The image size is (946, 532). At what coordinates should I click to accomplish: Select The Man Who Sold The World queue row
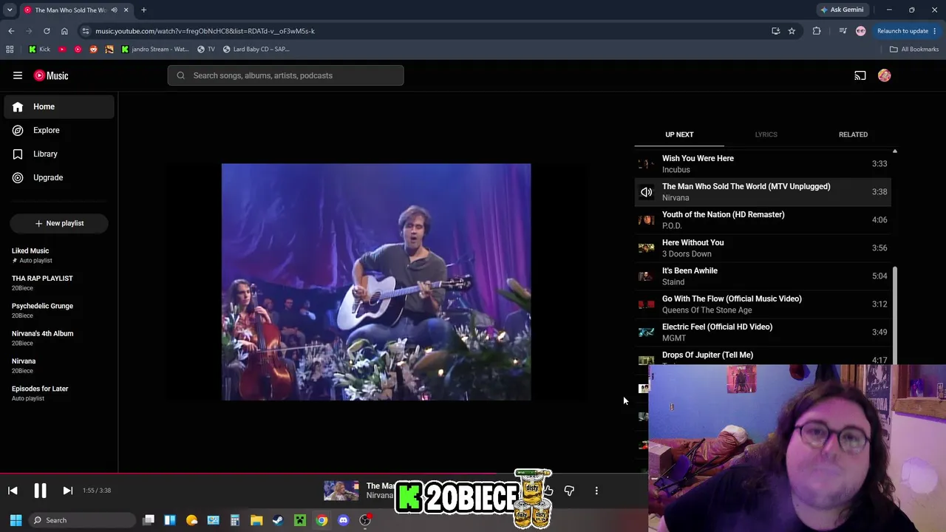(x=763, y=192)
